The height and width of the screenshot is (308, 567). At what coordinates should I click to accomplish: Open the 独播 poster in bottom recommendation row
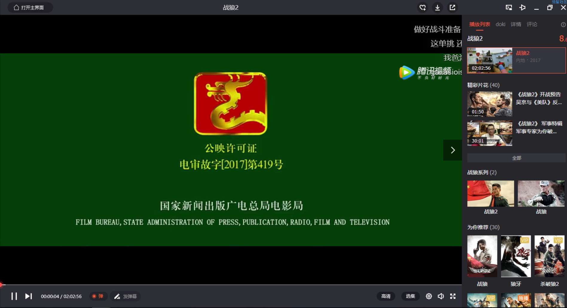(x=516, y=300)
